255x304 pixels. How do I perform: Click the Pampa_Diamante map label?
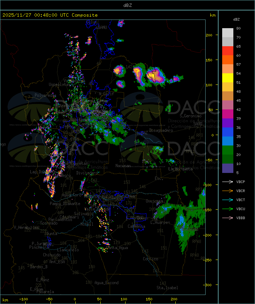click(65, 204)
